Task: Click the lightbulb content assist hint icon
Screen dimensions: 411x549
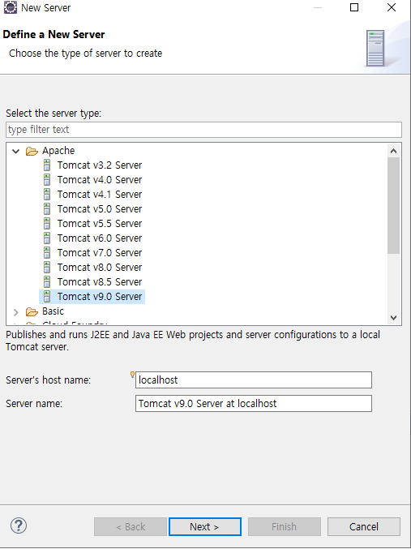Action: (x=132, y=375)
